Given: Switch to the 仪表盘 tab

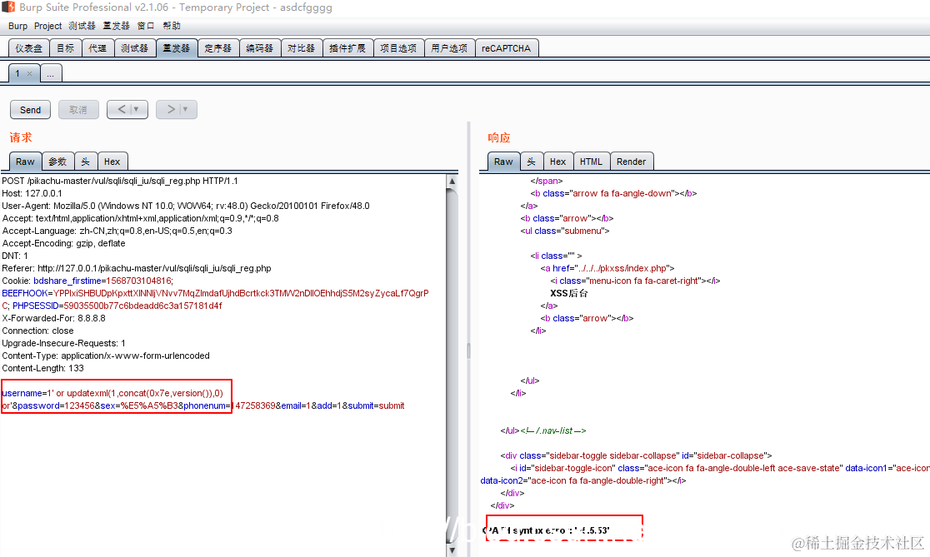Looking at the screenshot, I should point(28,48).
